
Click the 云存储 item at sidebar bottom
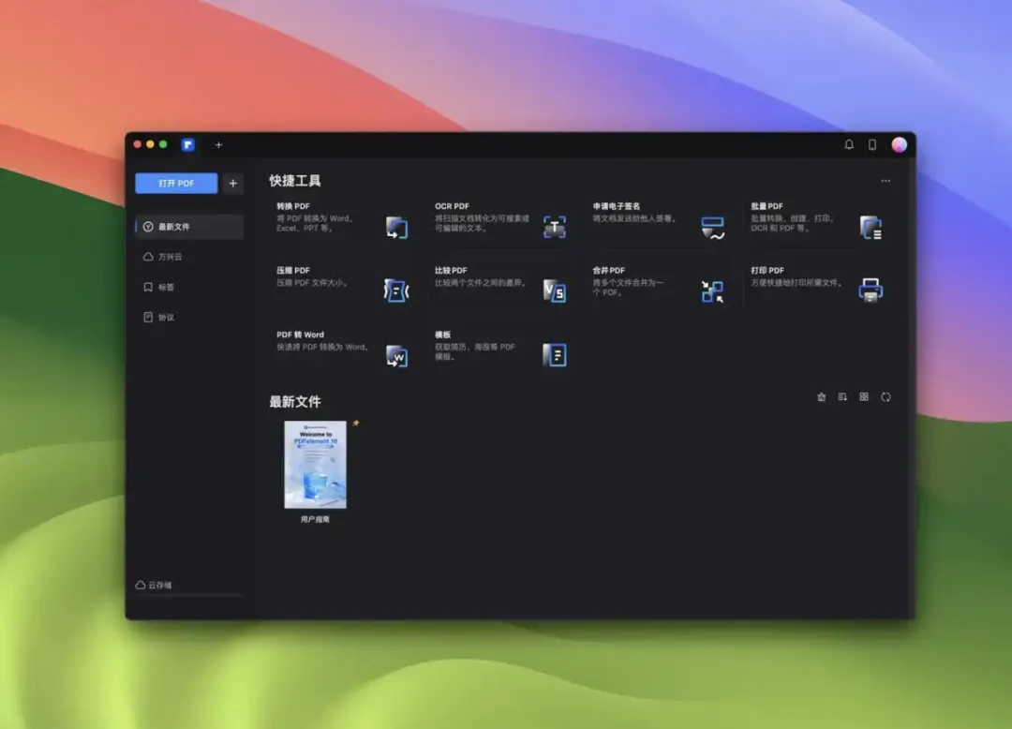(x=154, y=585)
